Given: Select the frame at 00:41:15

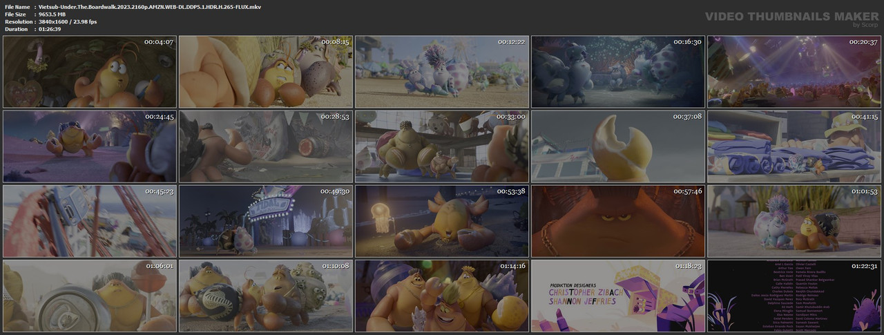Looking at the screenshot, I should pyautogui.click(x=794, y=146).
